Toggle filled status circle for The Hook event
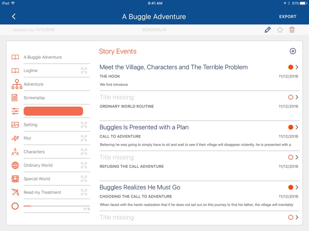 click(290, 67)
